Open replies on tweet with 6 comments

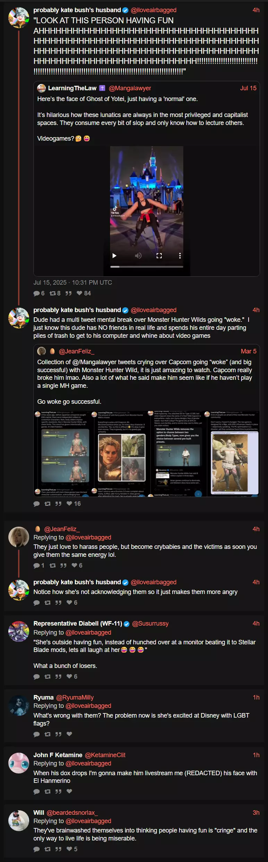(39, 293)
